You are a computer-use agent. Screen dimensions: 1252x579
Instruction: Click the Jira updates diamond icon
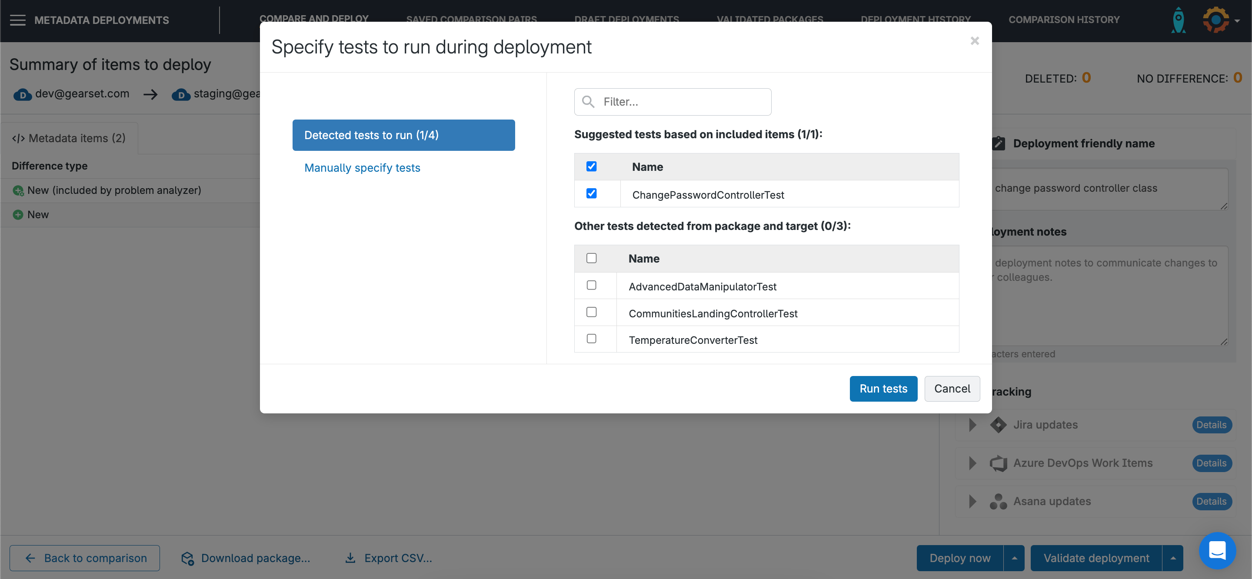[998, 424]
